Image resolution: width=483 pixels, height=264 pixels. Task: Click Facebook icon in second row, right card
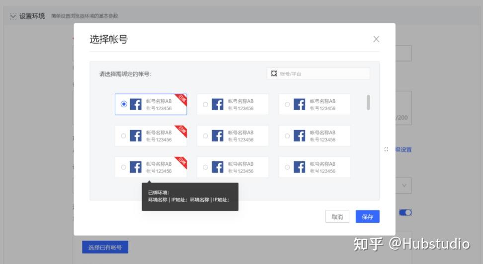(x=300, y=135)
